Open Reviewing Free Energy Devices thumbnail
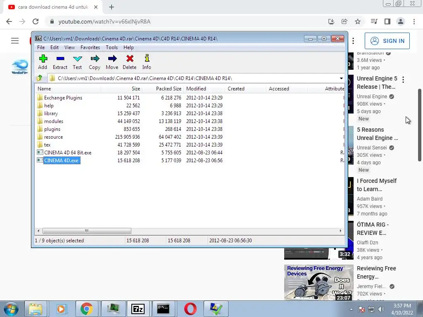The image size is (423, 317). coord(318,282)
